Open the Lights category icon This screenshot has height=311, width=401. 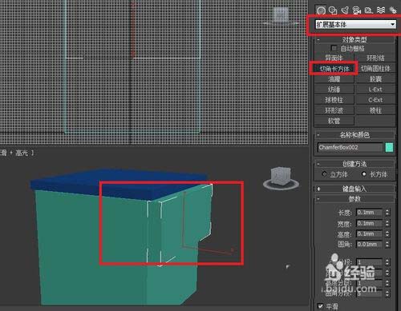click(345, 10)
